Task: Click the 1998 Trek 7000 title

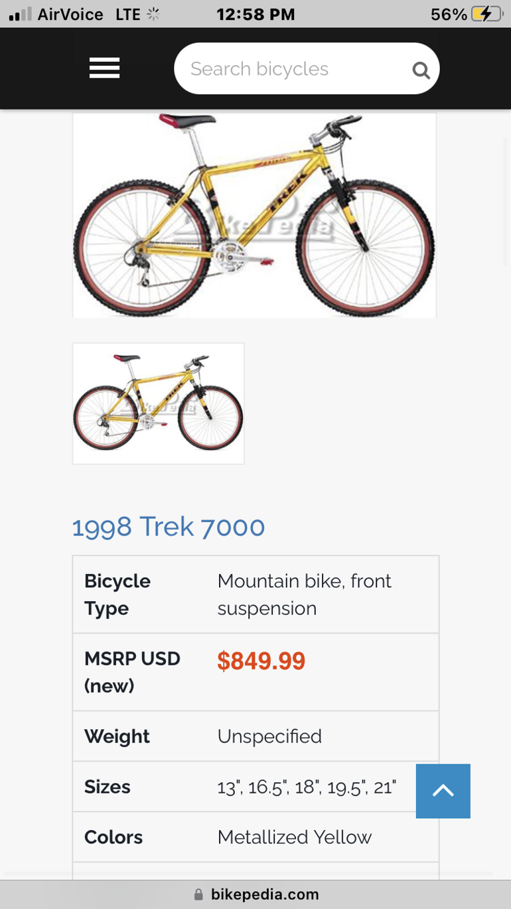Action: pos(169,527)
